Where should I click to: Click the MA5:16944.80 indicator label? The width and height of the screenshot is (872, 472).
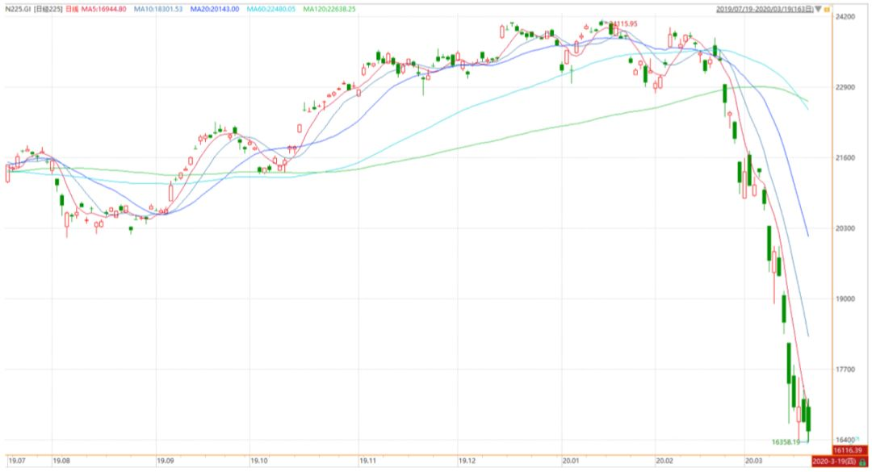pos(104,9)
